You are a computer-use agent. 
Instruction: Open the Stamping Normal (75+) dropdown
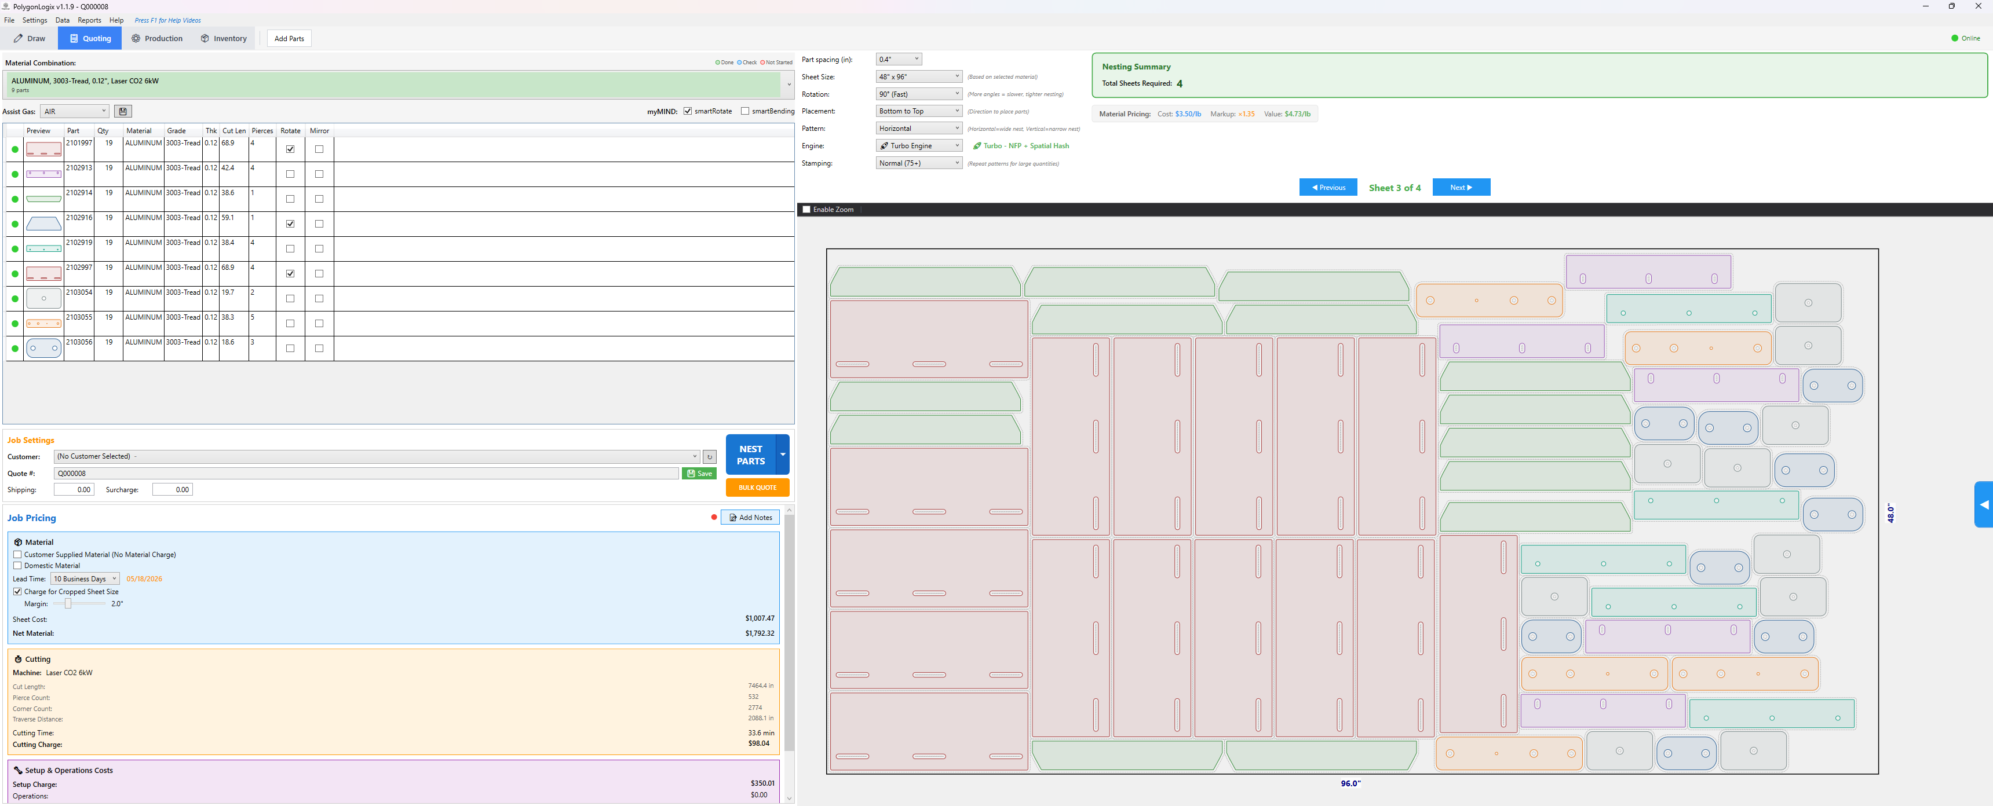(918, 163)
